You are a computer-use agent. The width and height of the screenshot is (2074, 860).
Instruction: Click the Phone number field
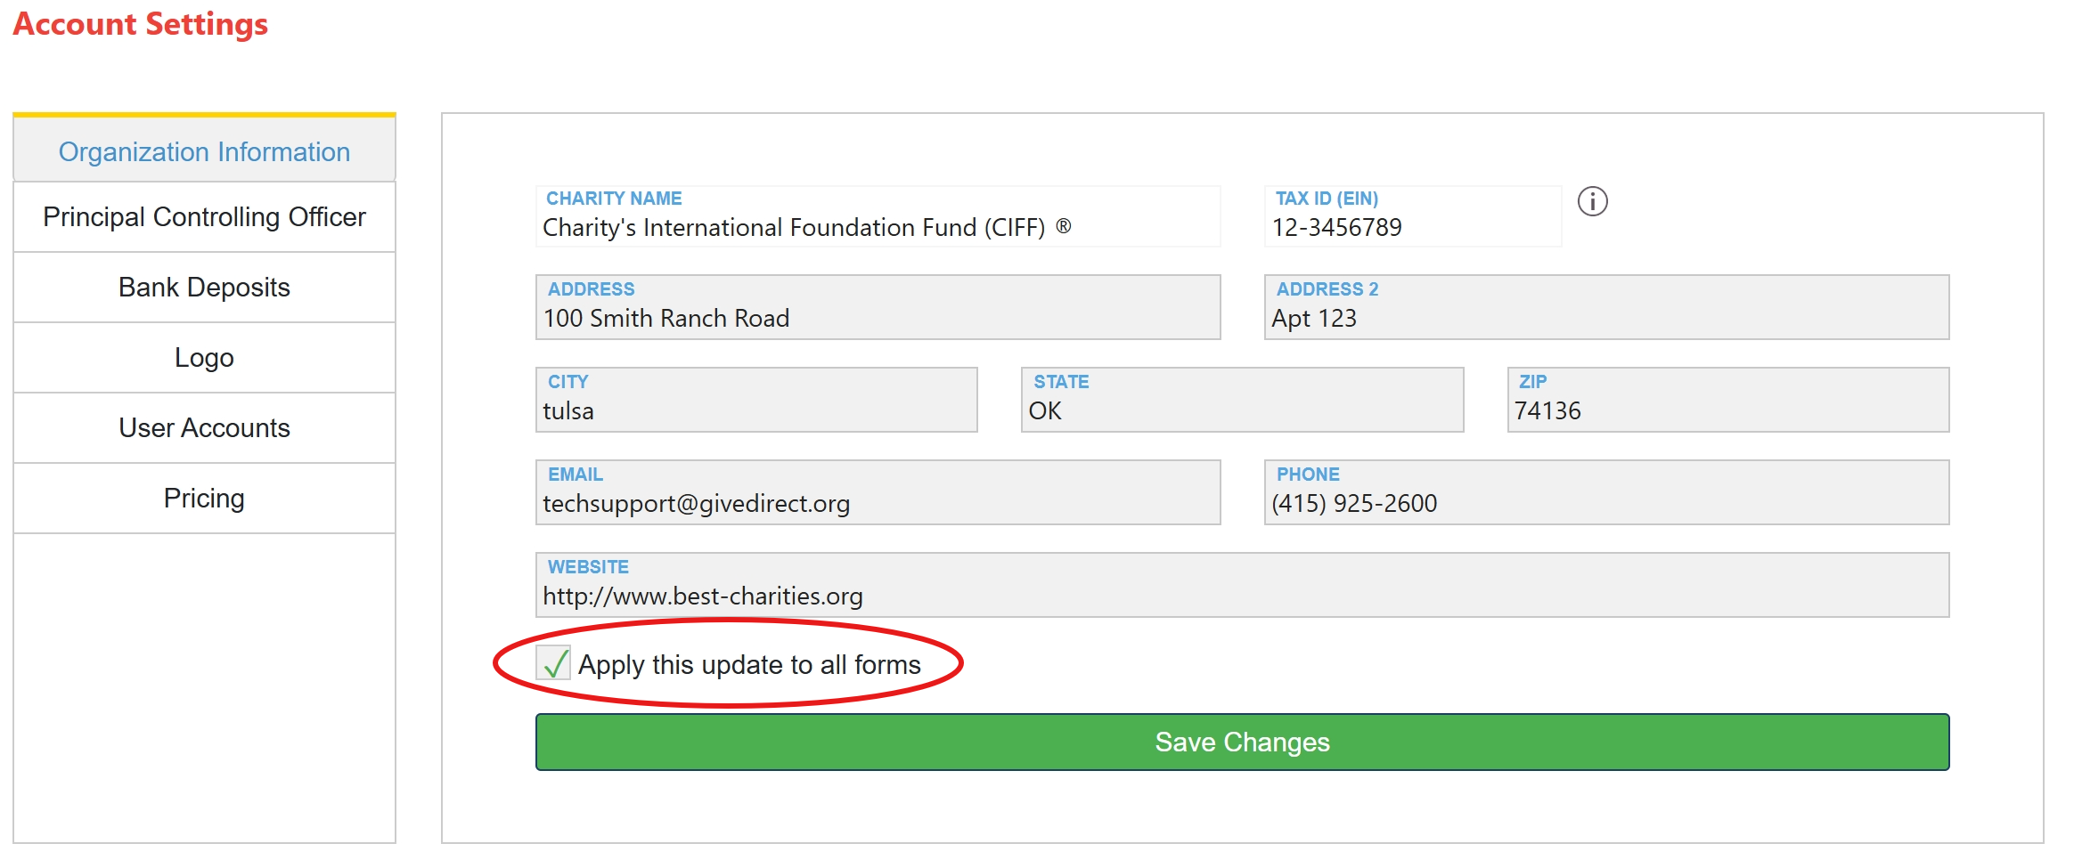pyautogui.click(x=1606, y=492)
